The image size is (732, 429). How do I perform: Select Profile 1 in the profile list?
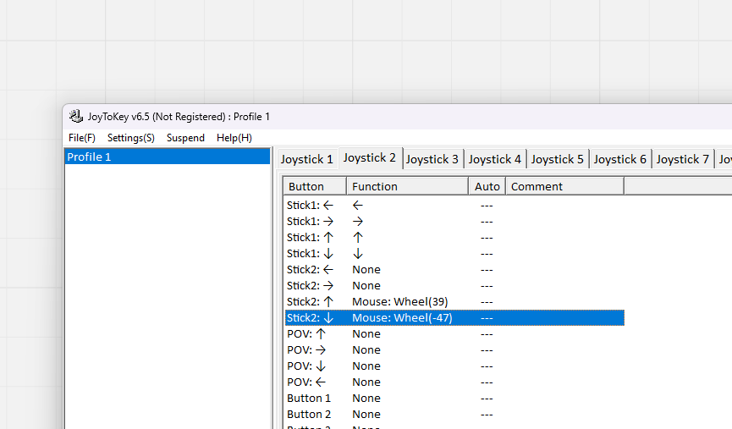coord(167,157)
